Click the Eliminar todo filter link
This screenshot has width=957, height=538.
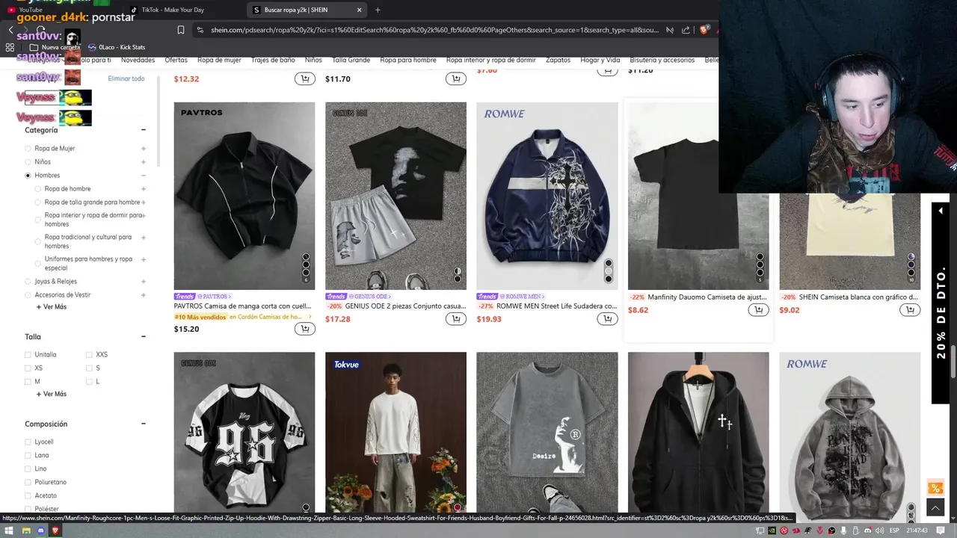click(x=126, y=78)
